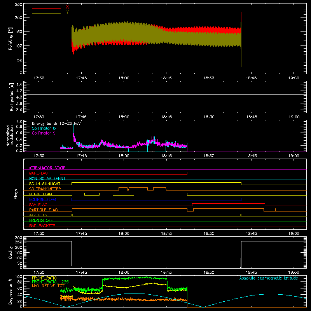Click the 17:30 tick label under Pointing panel
The height and width of the screenshot is (311, 311).
click(x=39, y=78)
